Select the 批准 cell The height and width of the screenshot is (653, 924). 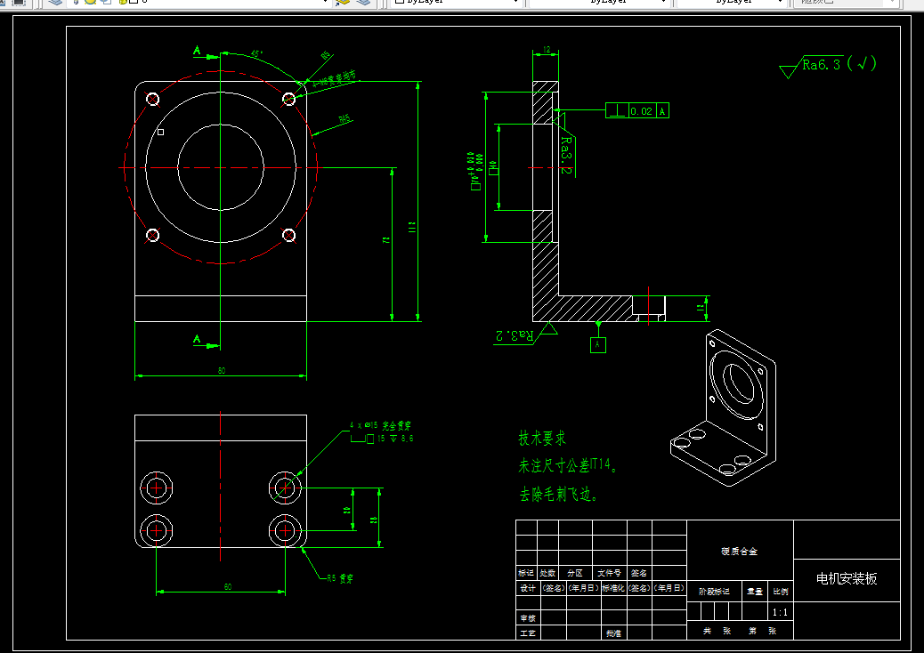point(612,633)
